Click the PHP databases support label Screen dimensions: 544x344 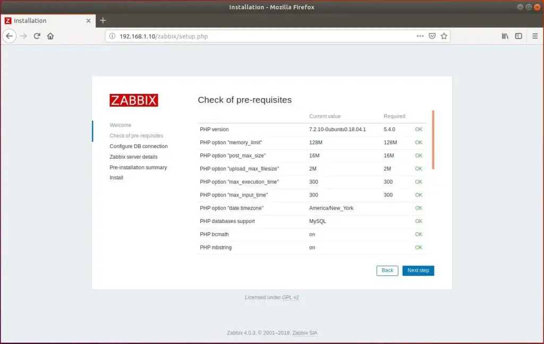coord(227,221)
